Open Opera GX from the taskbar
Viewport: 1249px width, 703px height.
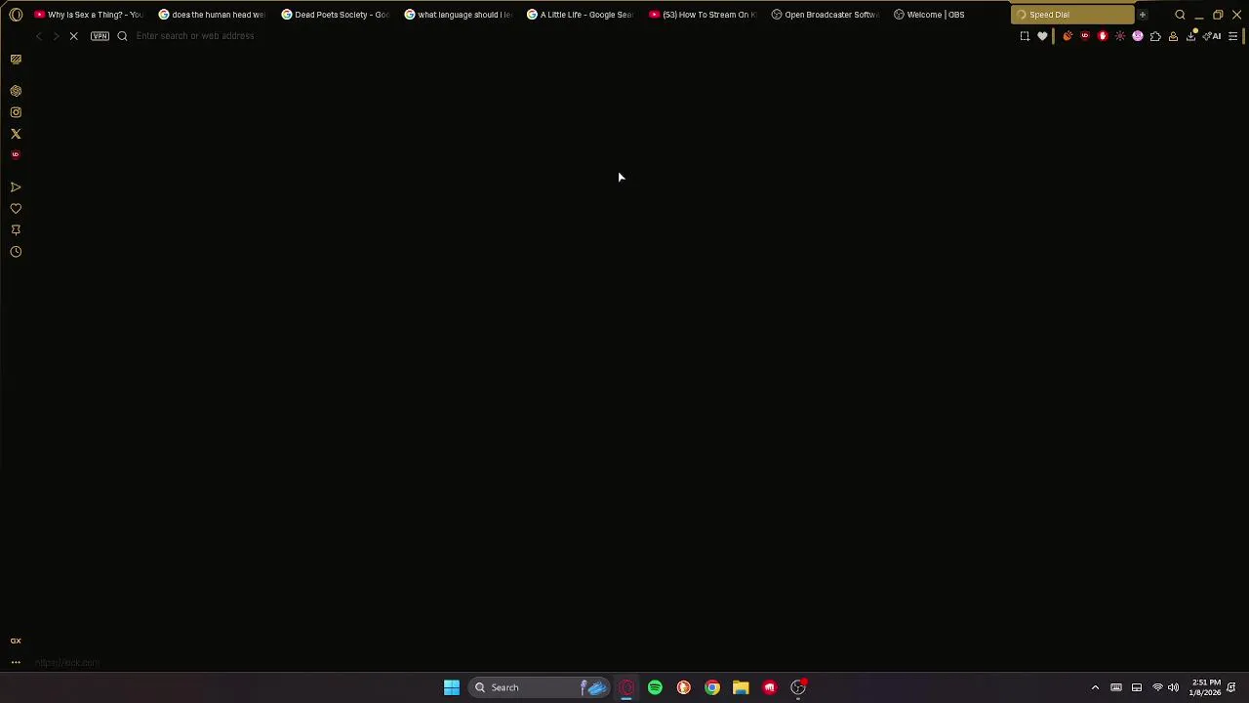click(626, 687)
